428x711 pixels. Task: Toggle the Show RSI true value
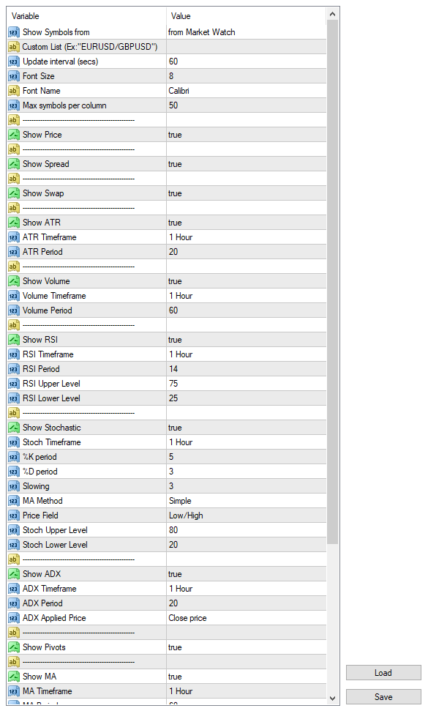(247, 340)
